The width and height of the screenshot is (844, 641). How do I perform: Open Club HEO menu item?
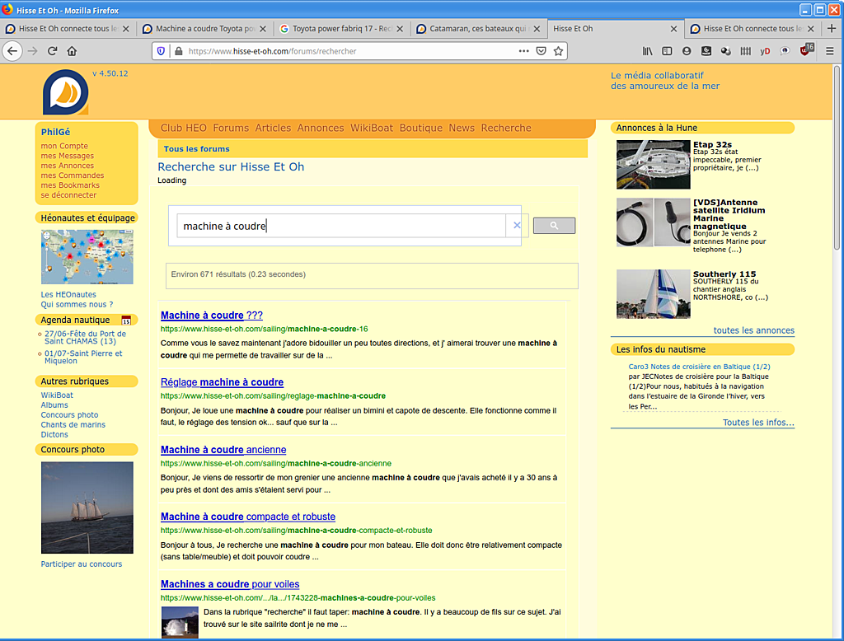pyautogui.click(x=184, y=128)
